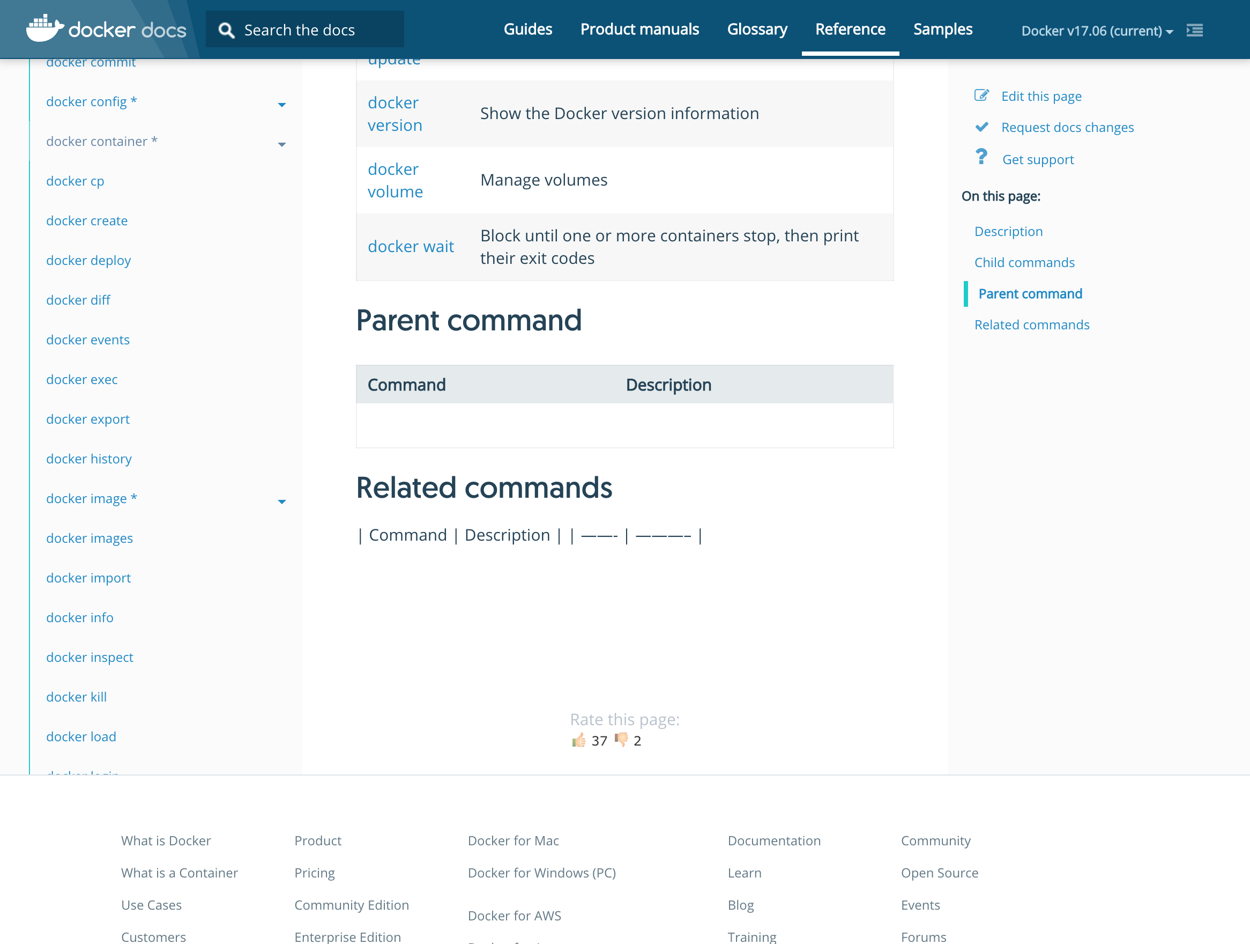The height and width of the screenshot is (944, 1250).
Task: Click Learn footer link
Action: pos(745,873)
